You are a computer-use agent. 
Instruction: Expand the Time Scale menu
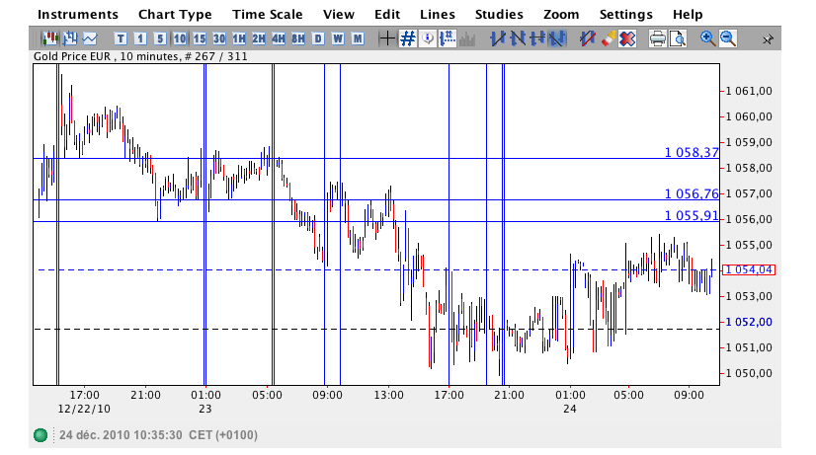(x=267, y=15)
